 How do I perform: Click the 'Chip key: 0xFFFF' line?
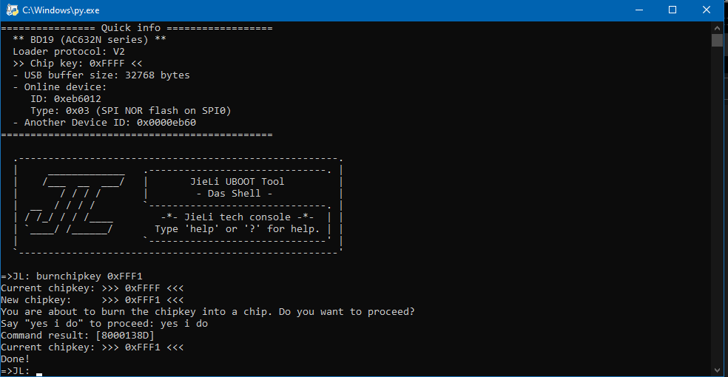pos(78,64)
